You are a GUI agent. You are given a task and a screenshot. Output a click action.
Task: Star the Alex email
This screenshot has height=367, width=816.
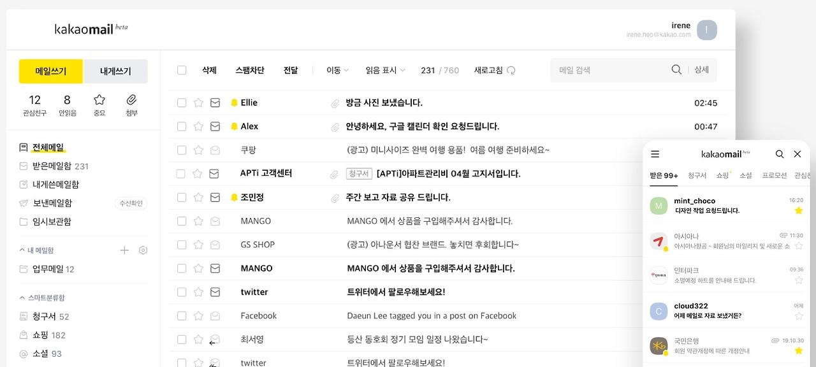coord(198,126)
